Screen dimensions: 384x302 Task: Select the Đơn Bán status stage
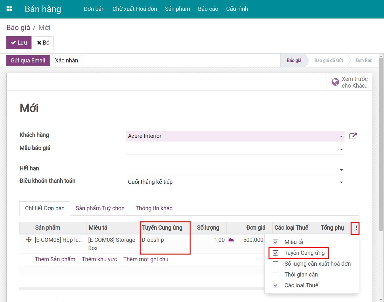364,61
